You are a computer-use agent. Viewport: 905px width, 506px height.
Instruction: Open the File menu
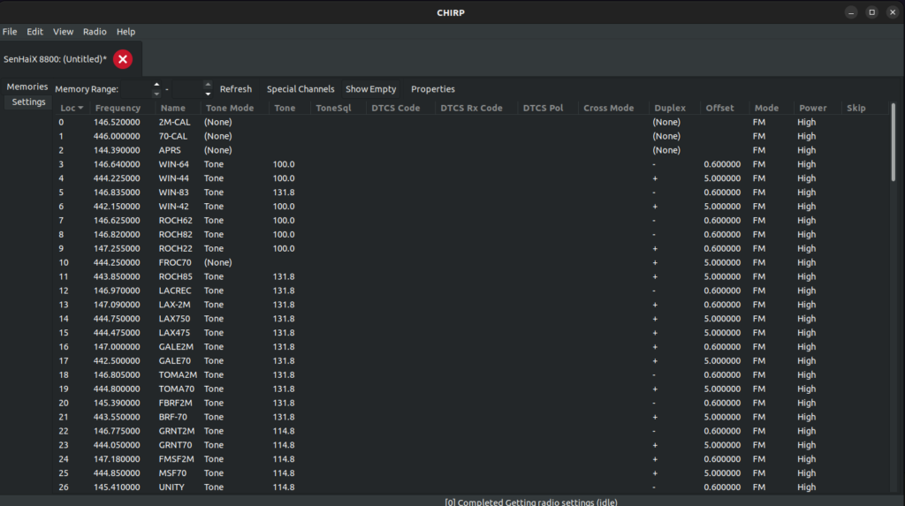click(10, 32)
